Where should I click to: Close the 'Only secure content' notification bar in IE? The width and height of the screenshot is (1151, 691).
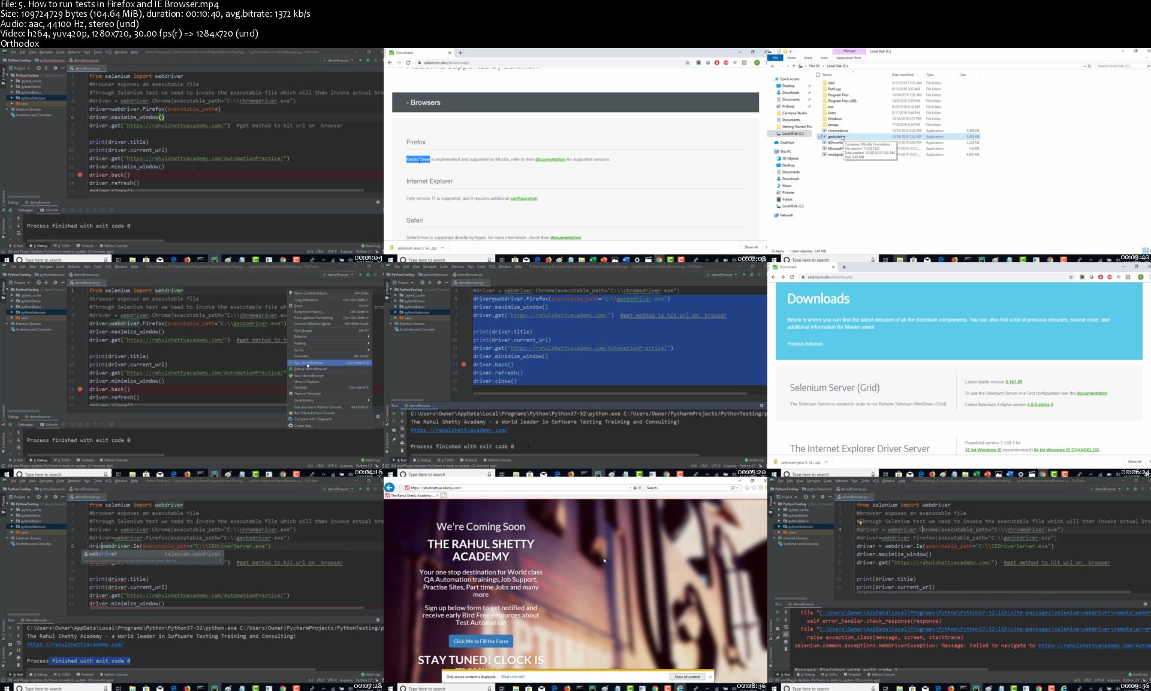tap(710, 677)
